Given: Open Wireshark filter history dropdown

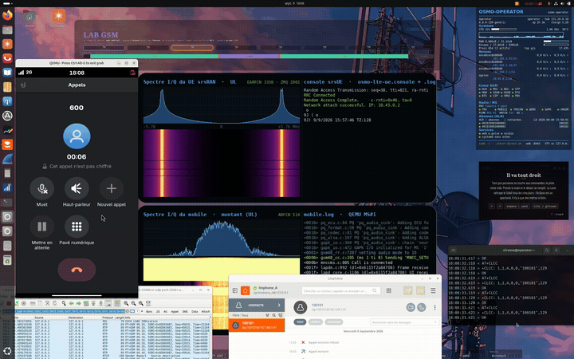Looking at the screenshot, I should pyautogui.click(x=137, y=311).
